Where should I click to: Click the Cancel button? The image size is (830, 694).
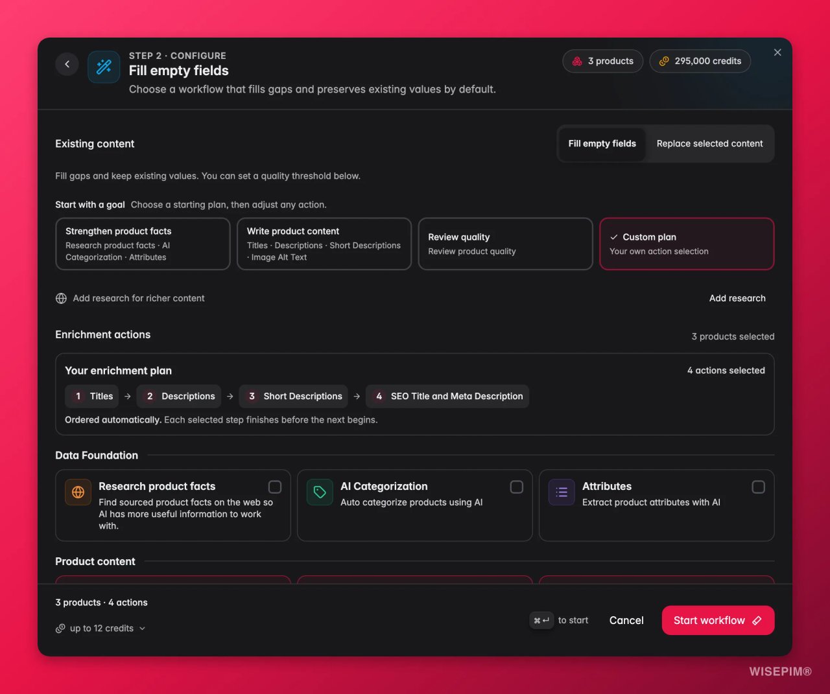tap(626, 620)
